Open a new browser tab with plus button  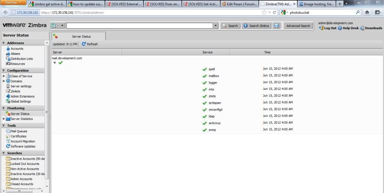tap(339, 4)
